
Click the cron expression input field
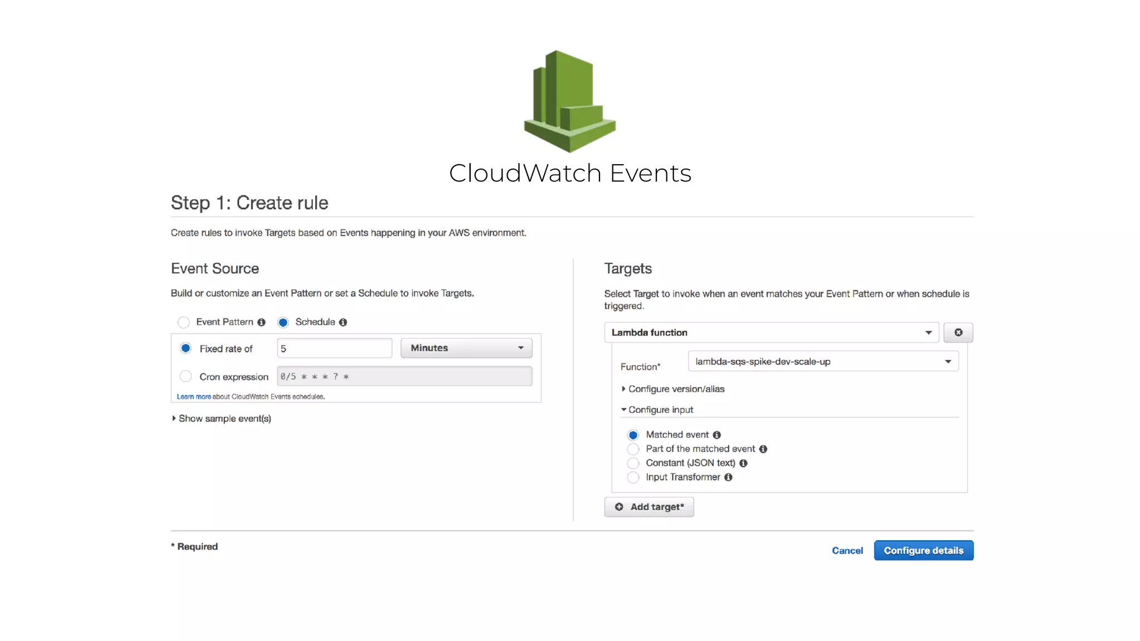(x=405, y=376)
